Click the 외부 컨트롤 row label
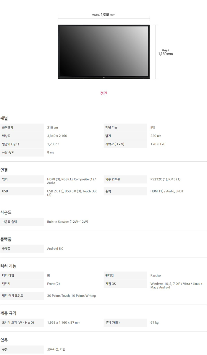The width and height of the screenshot is (207, 355). (x=113, y=179)
